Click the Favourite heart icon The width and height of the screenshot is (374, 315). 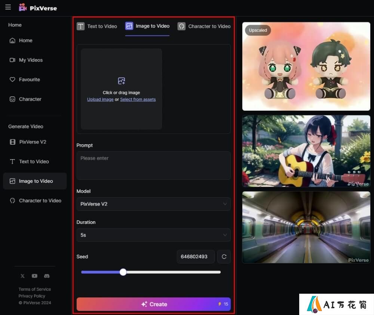pyautogui.click(x=12, y=80)
